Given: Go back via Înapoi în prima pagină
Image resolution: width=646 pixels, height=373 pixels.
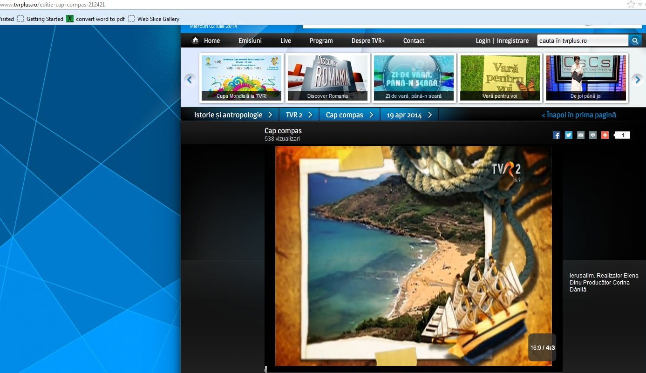Looking at the screenshot, I should (578, 115).
